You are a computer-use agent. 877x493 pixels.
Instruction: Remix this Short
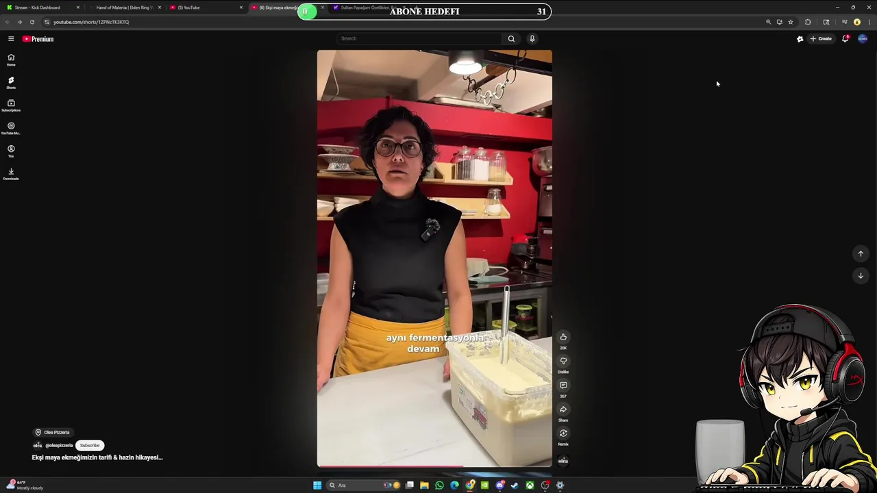563,433
